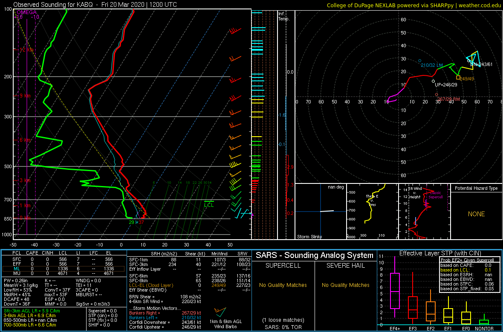The height and width of the screenshot is (332, 503).
Task: Click the 210/32 LM hodograph label
Action: (431, 66)
